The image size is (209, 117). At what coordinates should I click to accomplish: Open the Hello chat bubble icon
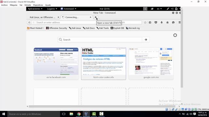pyautogui.click(x=173, y=22)
